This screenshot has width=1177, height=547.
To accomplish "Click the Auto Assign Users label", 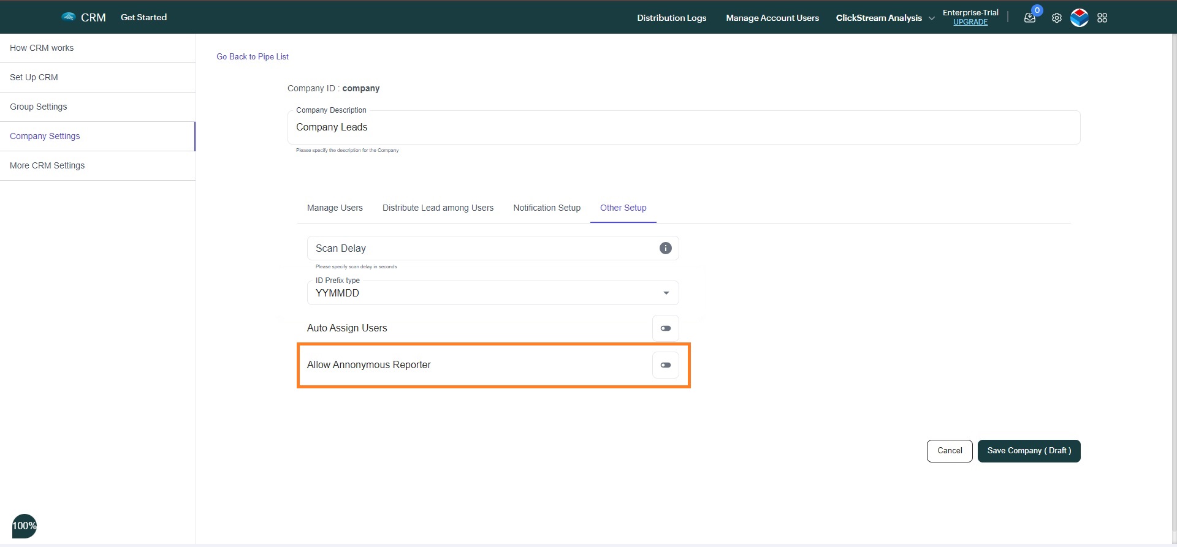I will (x=347, y=328).
